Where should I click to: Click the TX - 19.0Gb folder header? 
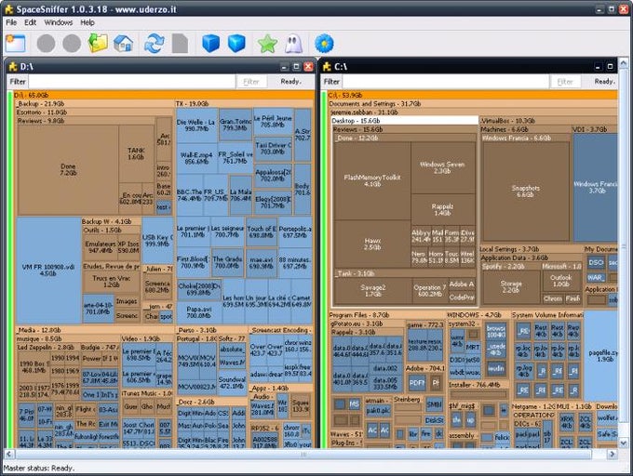pyautogui.click(x=244, y=103)
